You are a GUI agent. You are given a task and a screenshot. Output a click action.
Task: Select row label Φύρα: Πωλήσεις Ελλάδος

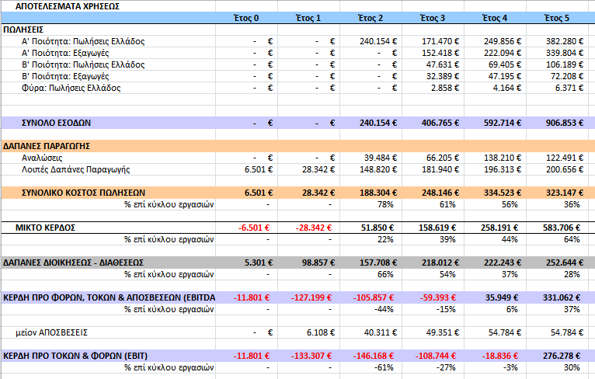(71, 88)
